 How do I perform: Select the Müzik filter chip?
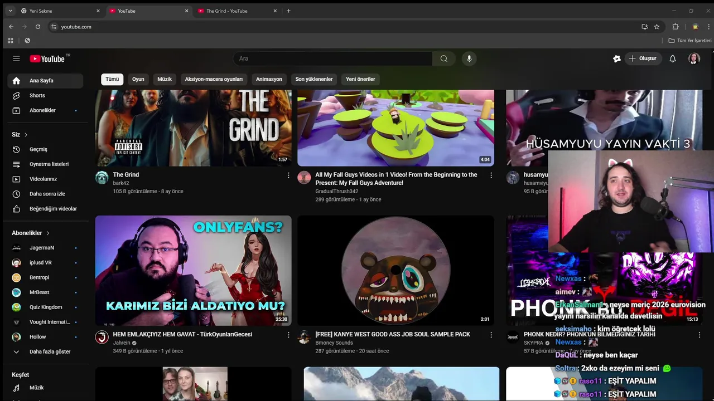[165, 79]
